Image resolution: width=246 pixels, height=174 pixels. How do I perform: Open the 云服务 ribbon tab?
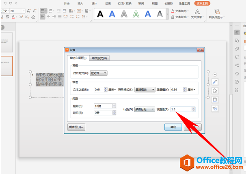(168, 4)
